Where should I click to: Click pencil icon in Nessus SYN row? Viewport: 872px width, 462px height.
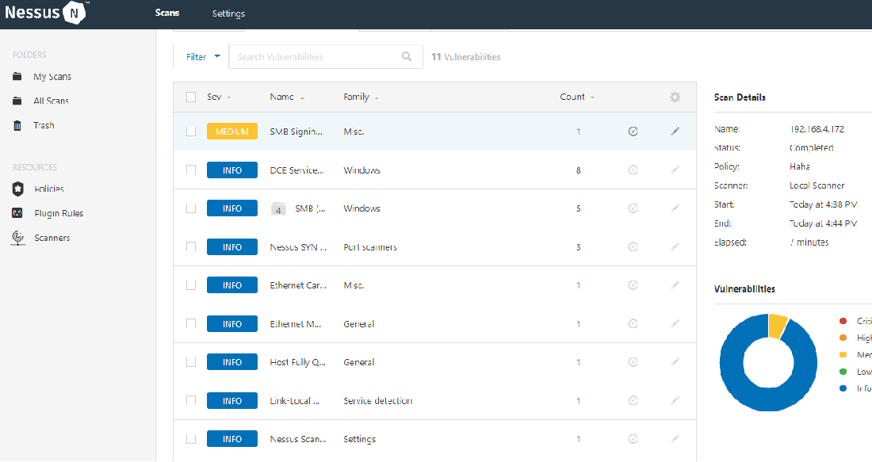(675, 246)
